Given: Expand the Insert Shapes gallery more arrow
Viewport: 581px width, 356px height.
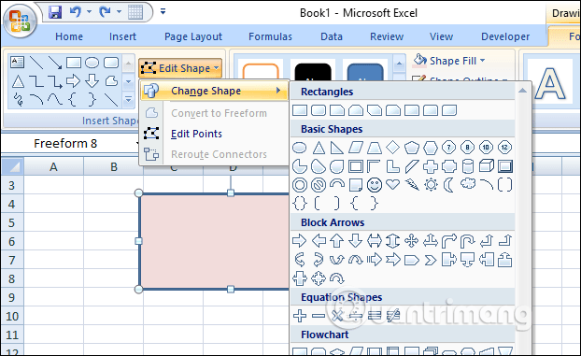Looking at the screenshot, I should tap(128, 99).
